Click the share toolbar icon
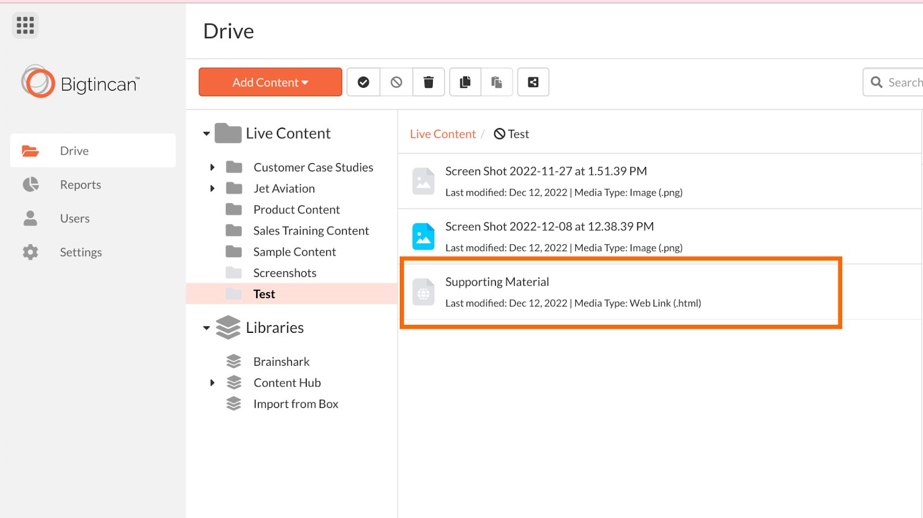923x518 pixels. pos(533,82)
